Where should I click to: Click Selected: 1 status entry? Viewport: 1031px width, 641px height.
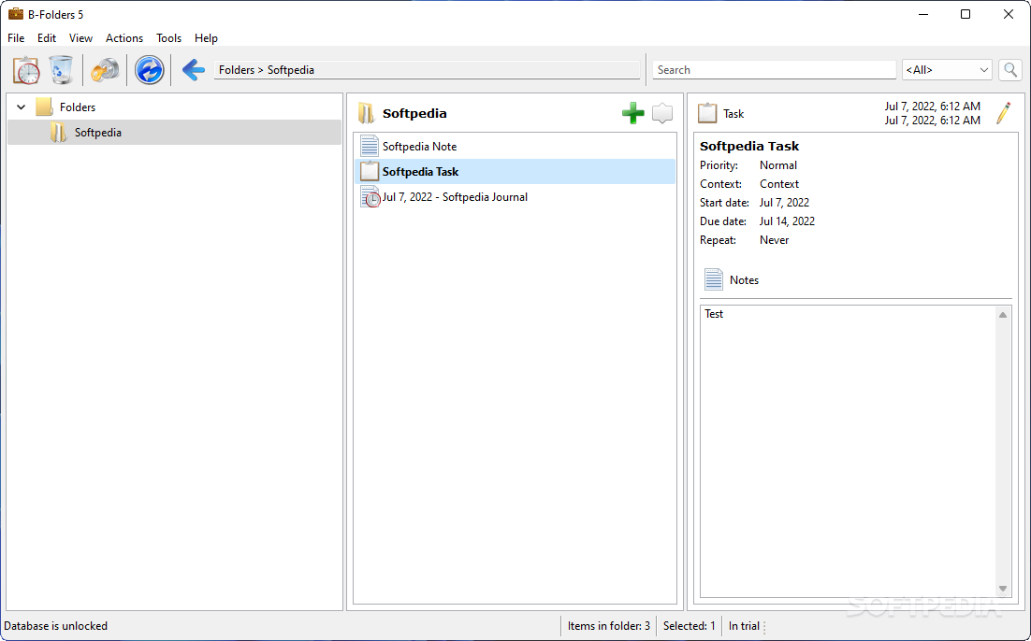pyautogui.click(x=690, y=626)
